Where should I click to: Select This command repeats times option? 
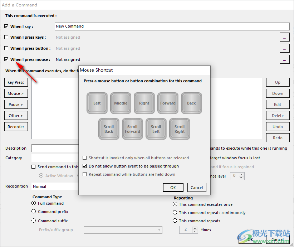(x=175, y=221)
